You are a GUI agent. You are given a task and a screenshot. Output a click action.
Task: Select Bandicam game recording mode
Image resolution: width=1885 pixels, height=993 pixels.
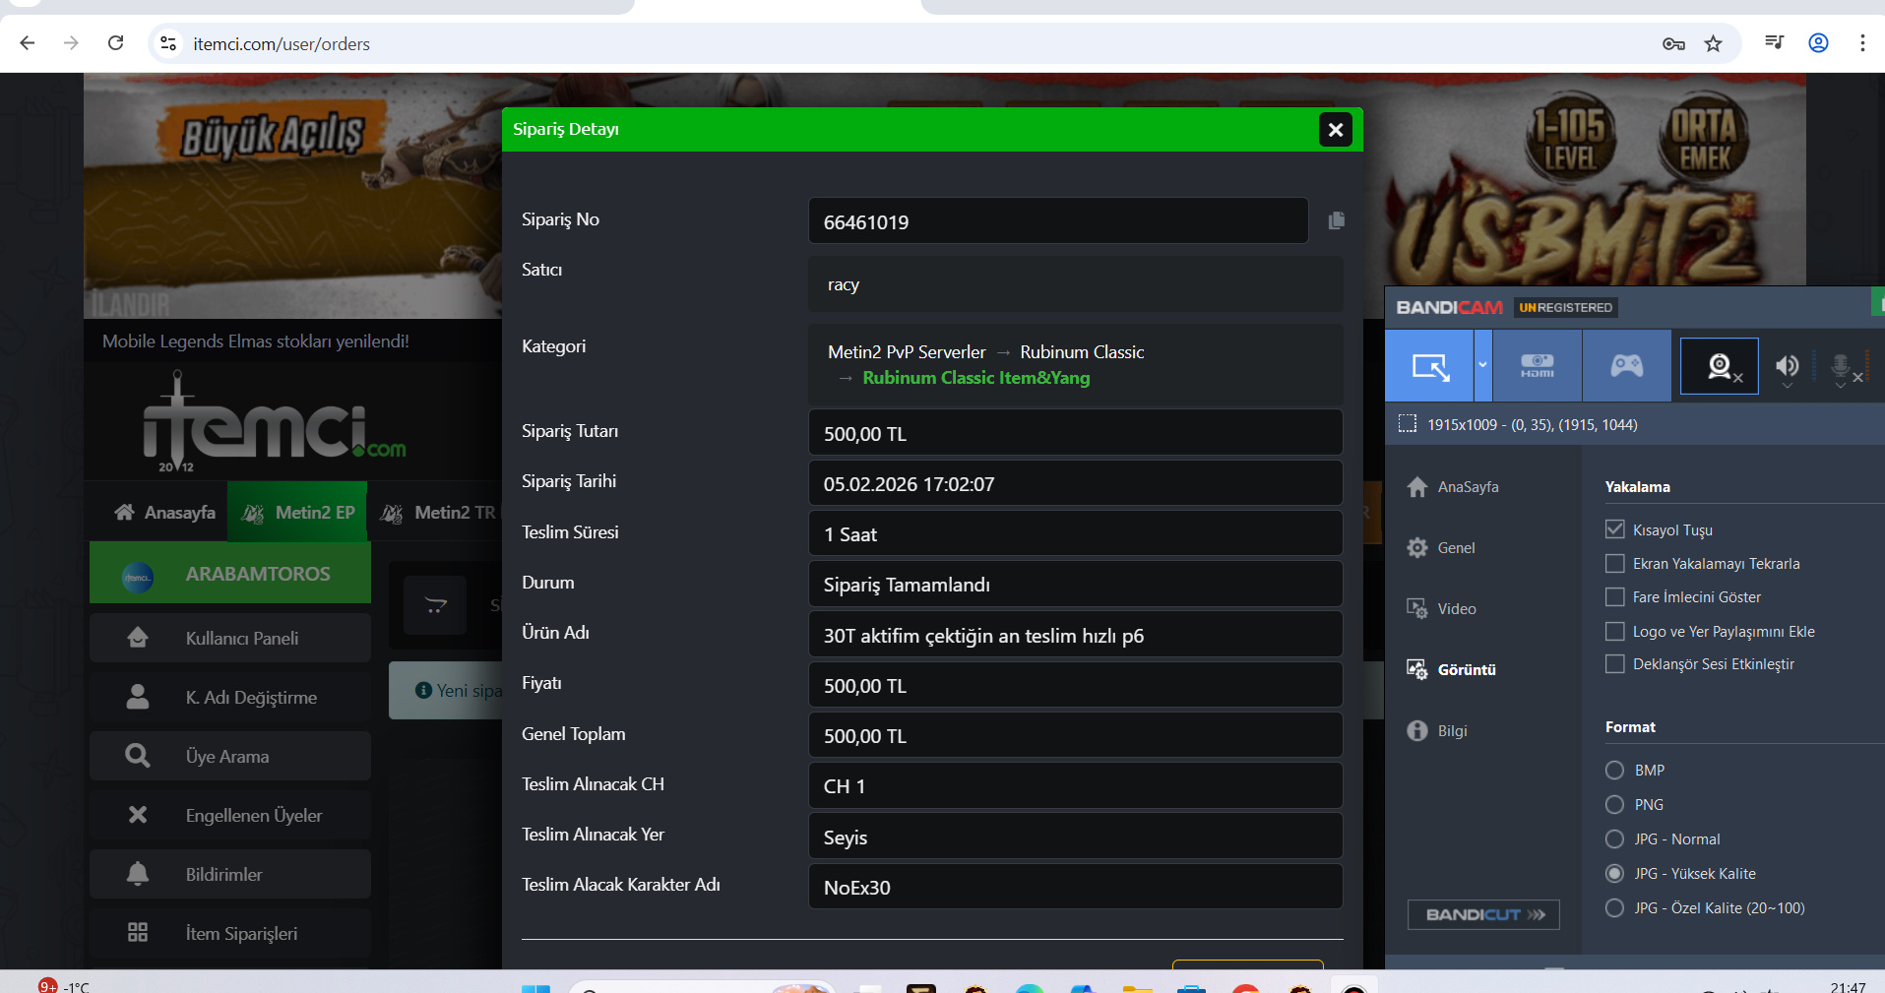[x=1626, y=366]
